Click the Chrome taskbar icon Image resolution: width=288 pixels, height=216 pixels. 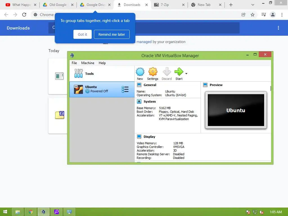tap(31, 212)
